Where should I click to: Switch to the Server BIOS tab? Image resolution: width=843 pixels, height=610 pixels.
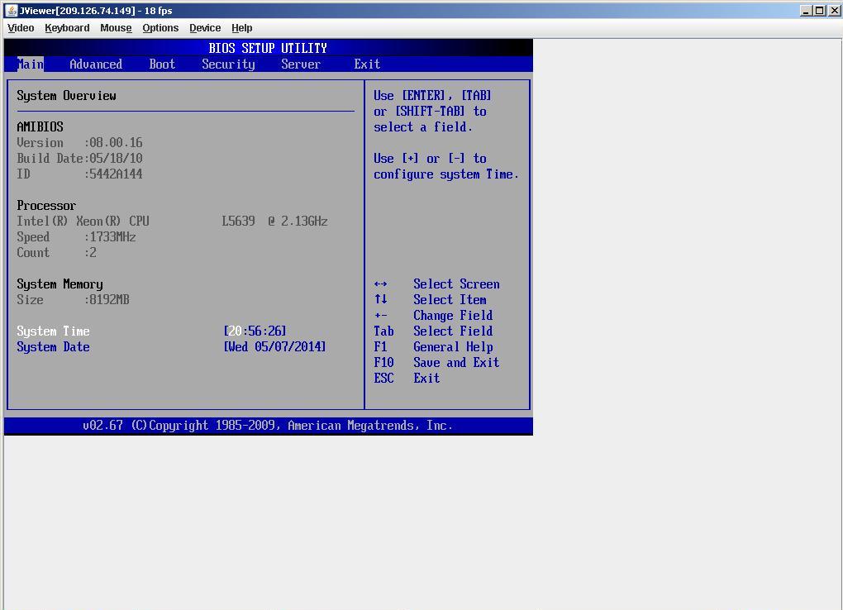[x=301, y=64]
